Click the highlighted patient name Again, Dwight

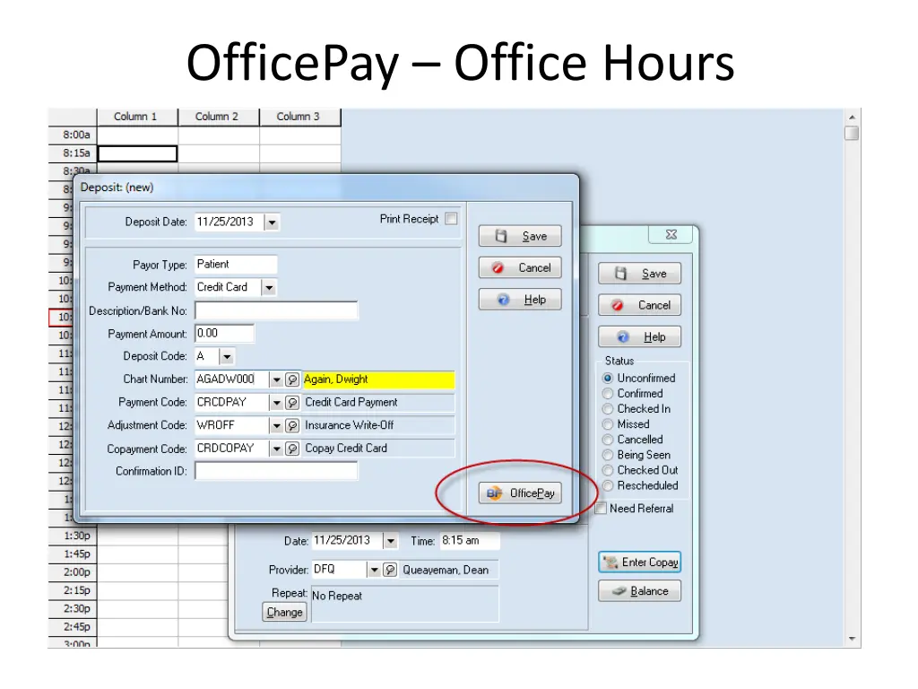point(378,379)
